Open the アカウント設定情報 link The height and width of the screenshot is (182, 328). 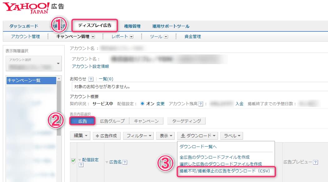coord(90,66)
